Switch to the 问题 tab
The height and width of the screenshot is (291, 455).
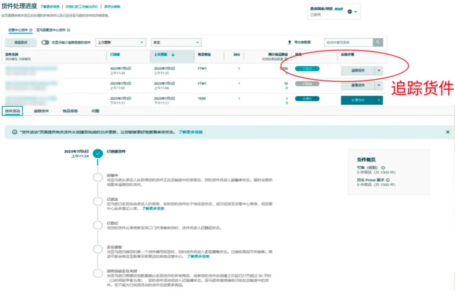click(x=95, y=111)
